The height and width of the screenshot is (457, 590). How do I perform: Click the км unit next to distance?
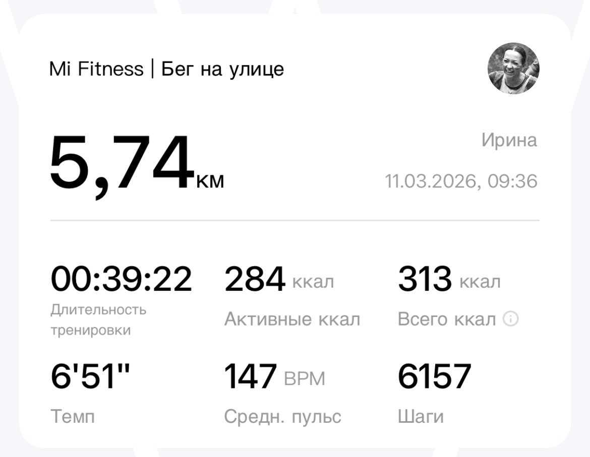point(210,181)
